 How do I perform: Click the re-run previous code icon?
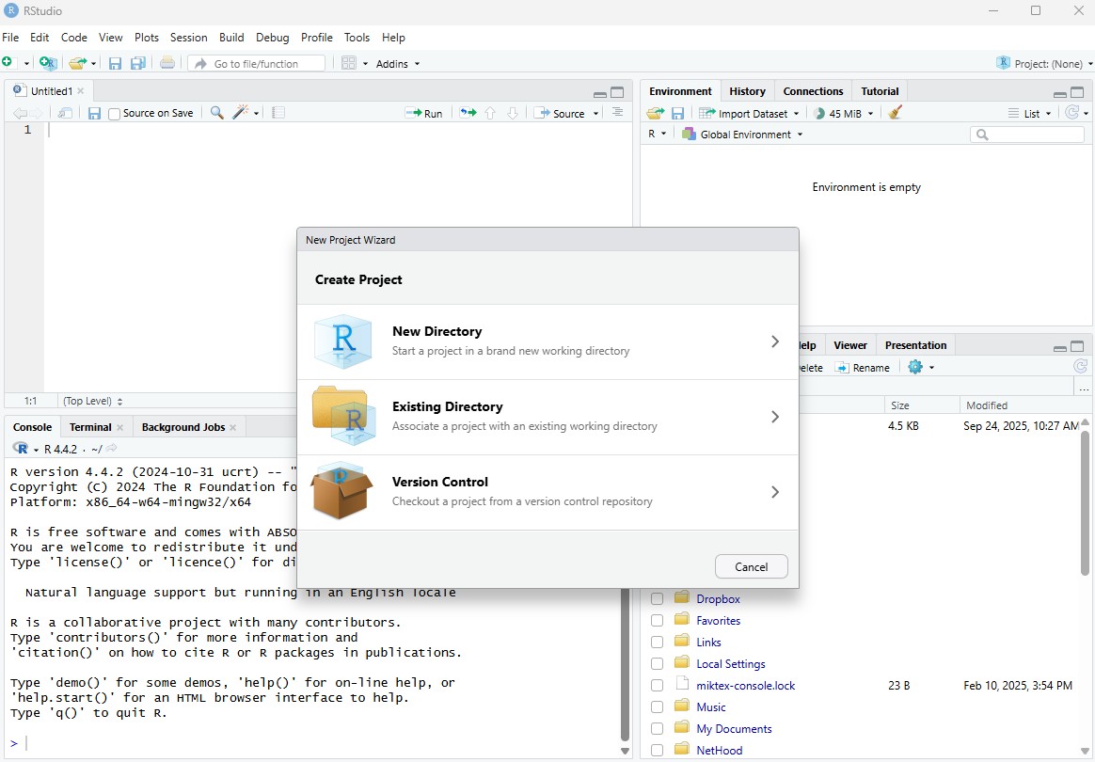coord(468,113)
